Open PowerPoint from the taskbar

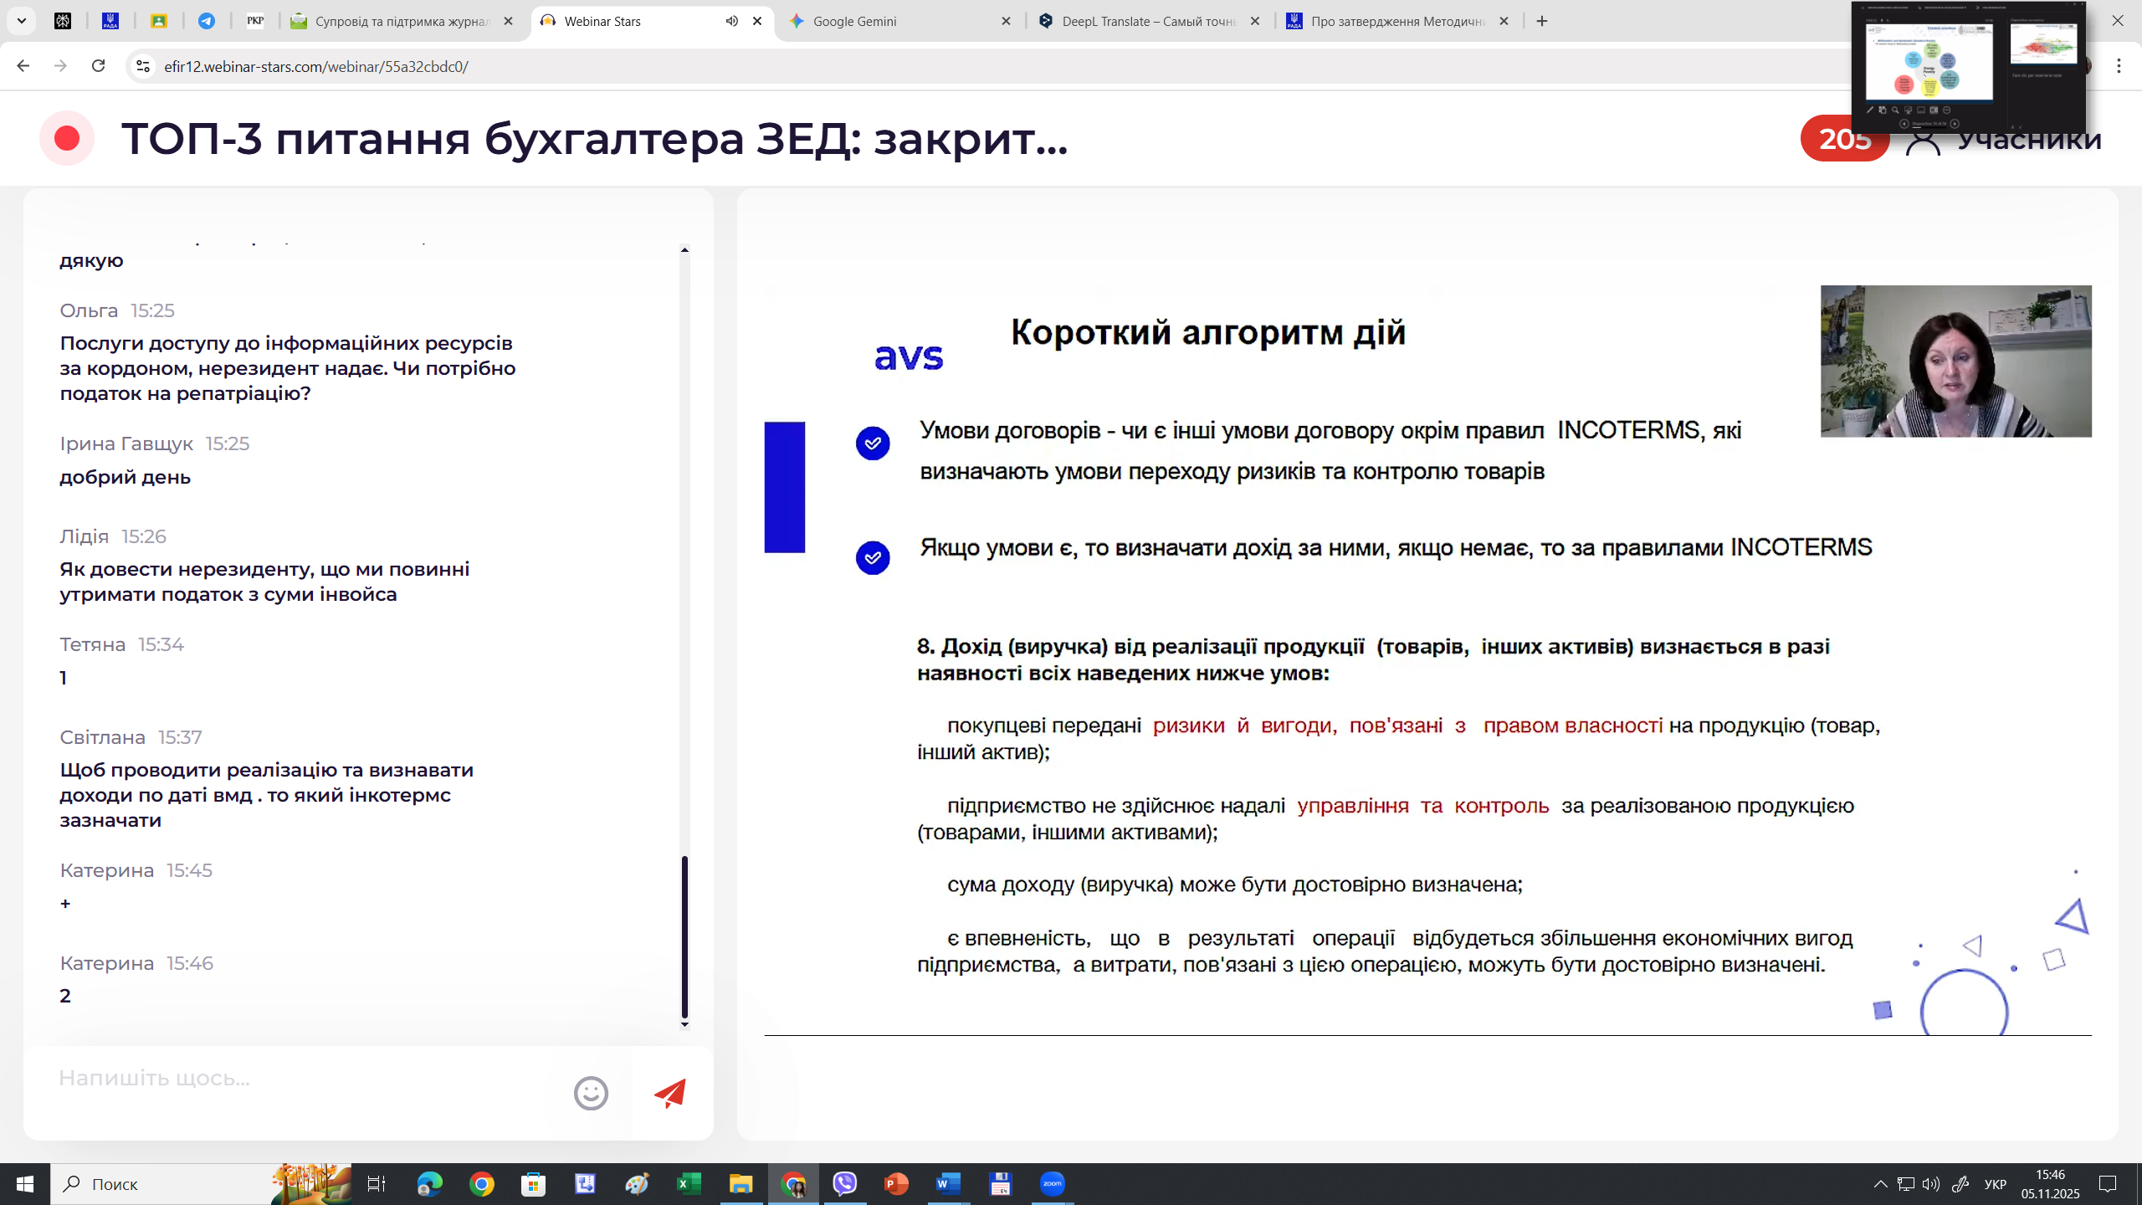coord(896,1183)
